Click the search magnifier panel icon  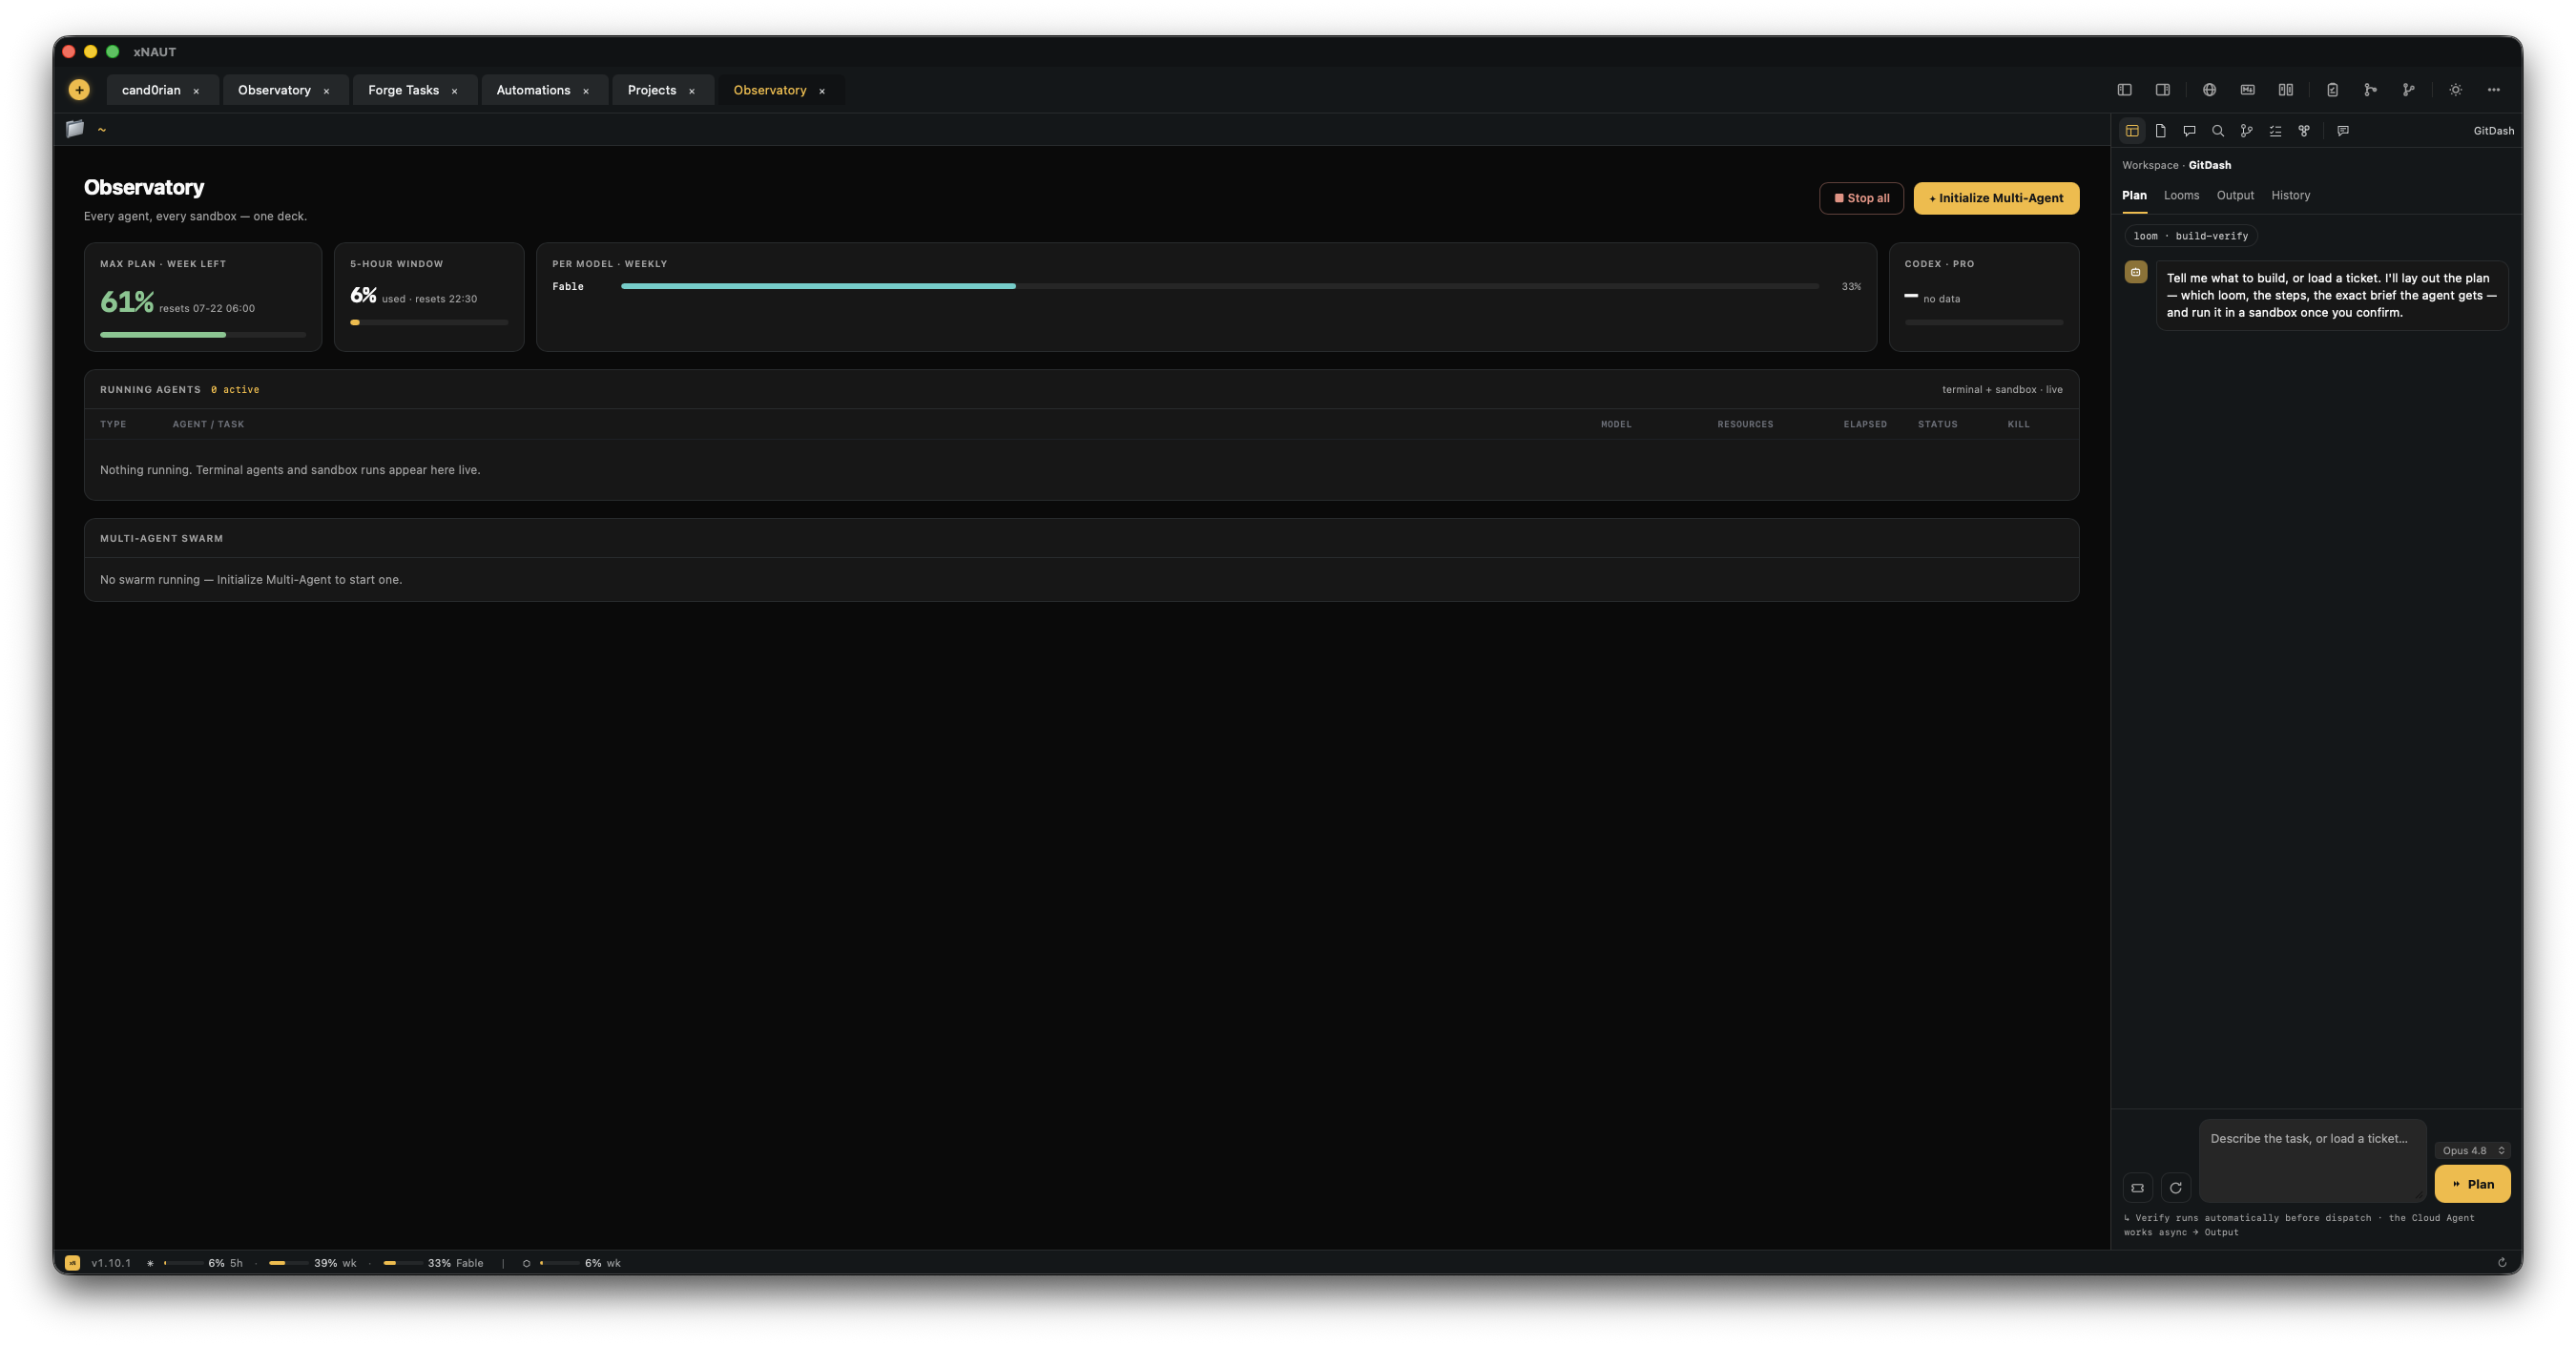(x=2218, y=131)
